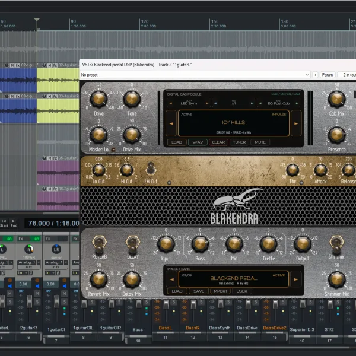Toggle the DELAY switch
This screenshot has height=356, width=356.
[x=132, y=244]
